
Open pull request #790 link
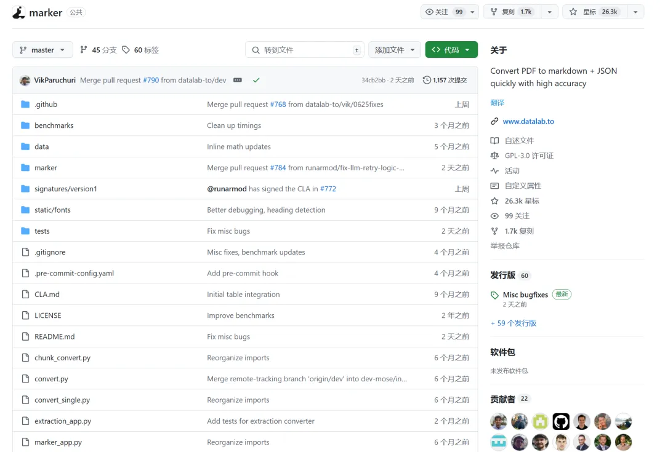pos(151,80)
